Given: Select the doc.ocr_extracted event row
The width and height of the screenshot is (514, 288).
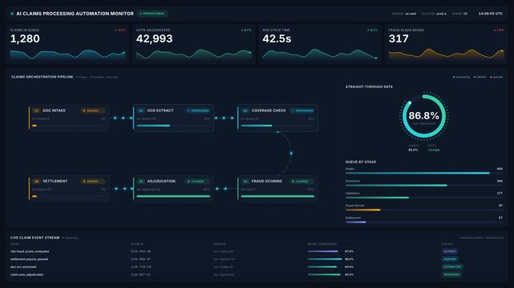Looking at the screenshot, I should tap(257, 266).
